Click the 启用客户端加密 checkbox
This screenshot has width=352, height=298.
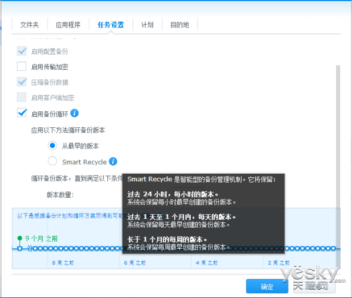22,97
